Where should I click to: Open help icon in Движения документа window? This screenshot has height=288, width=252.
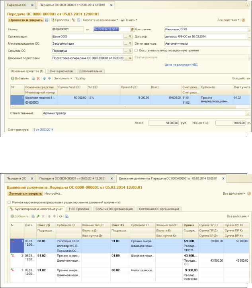pyautogui.click(x=249, y=193)
